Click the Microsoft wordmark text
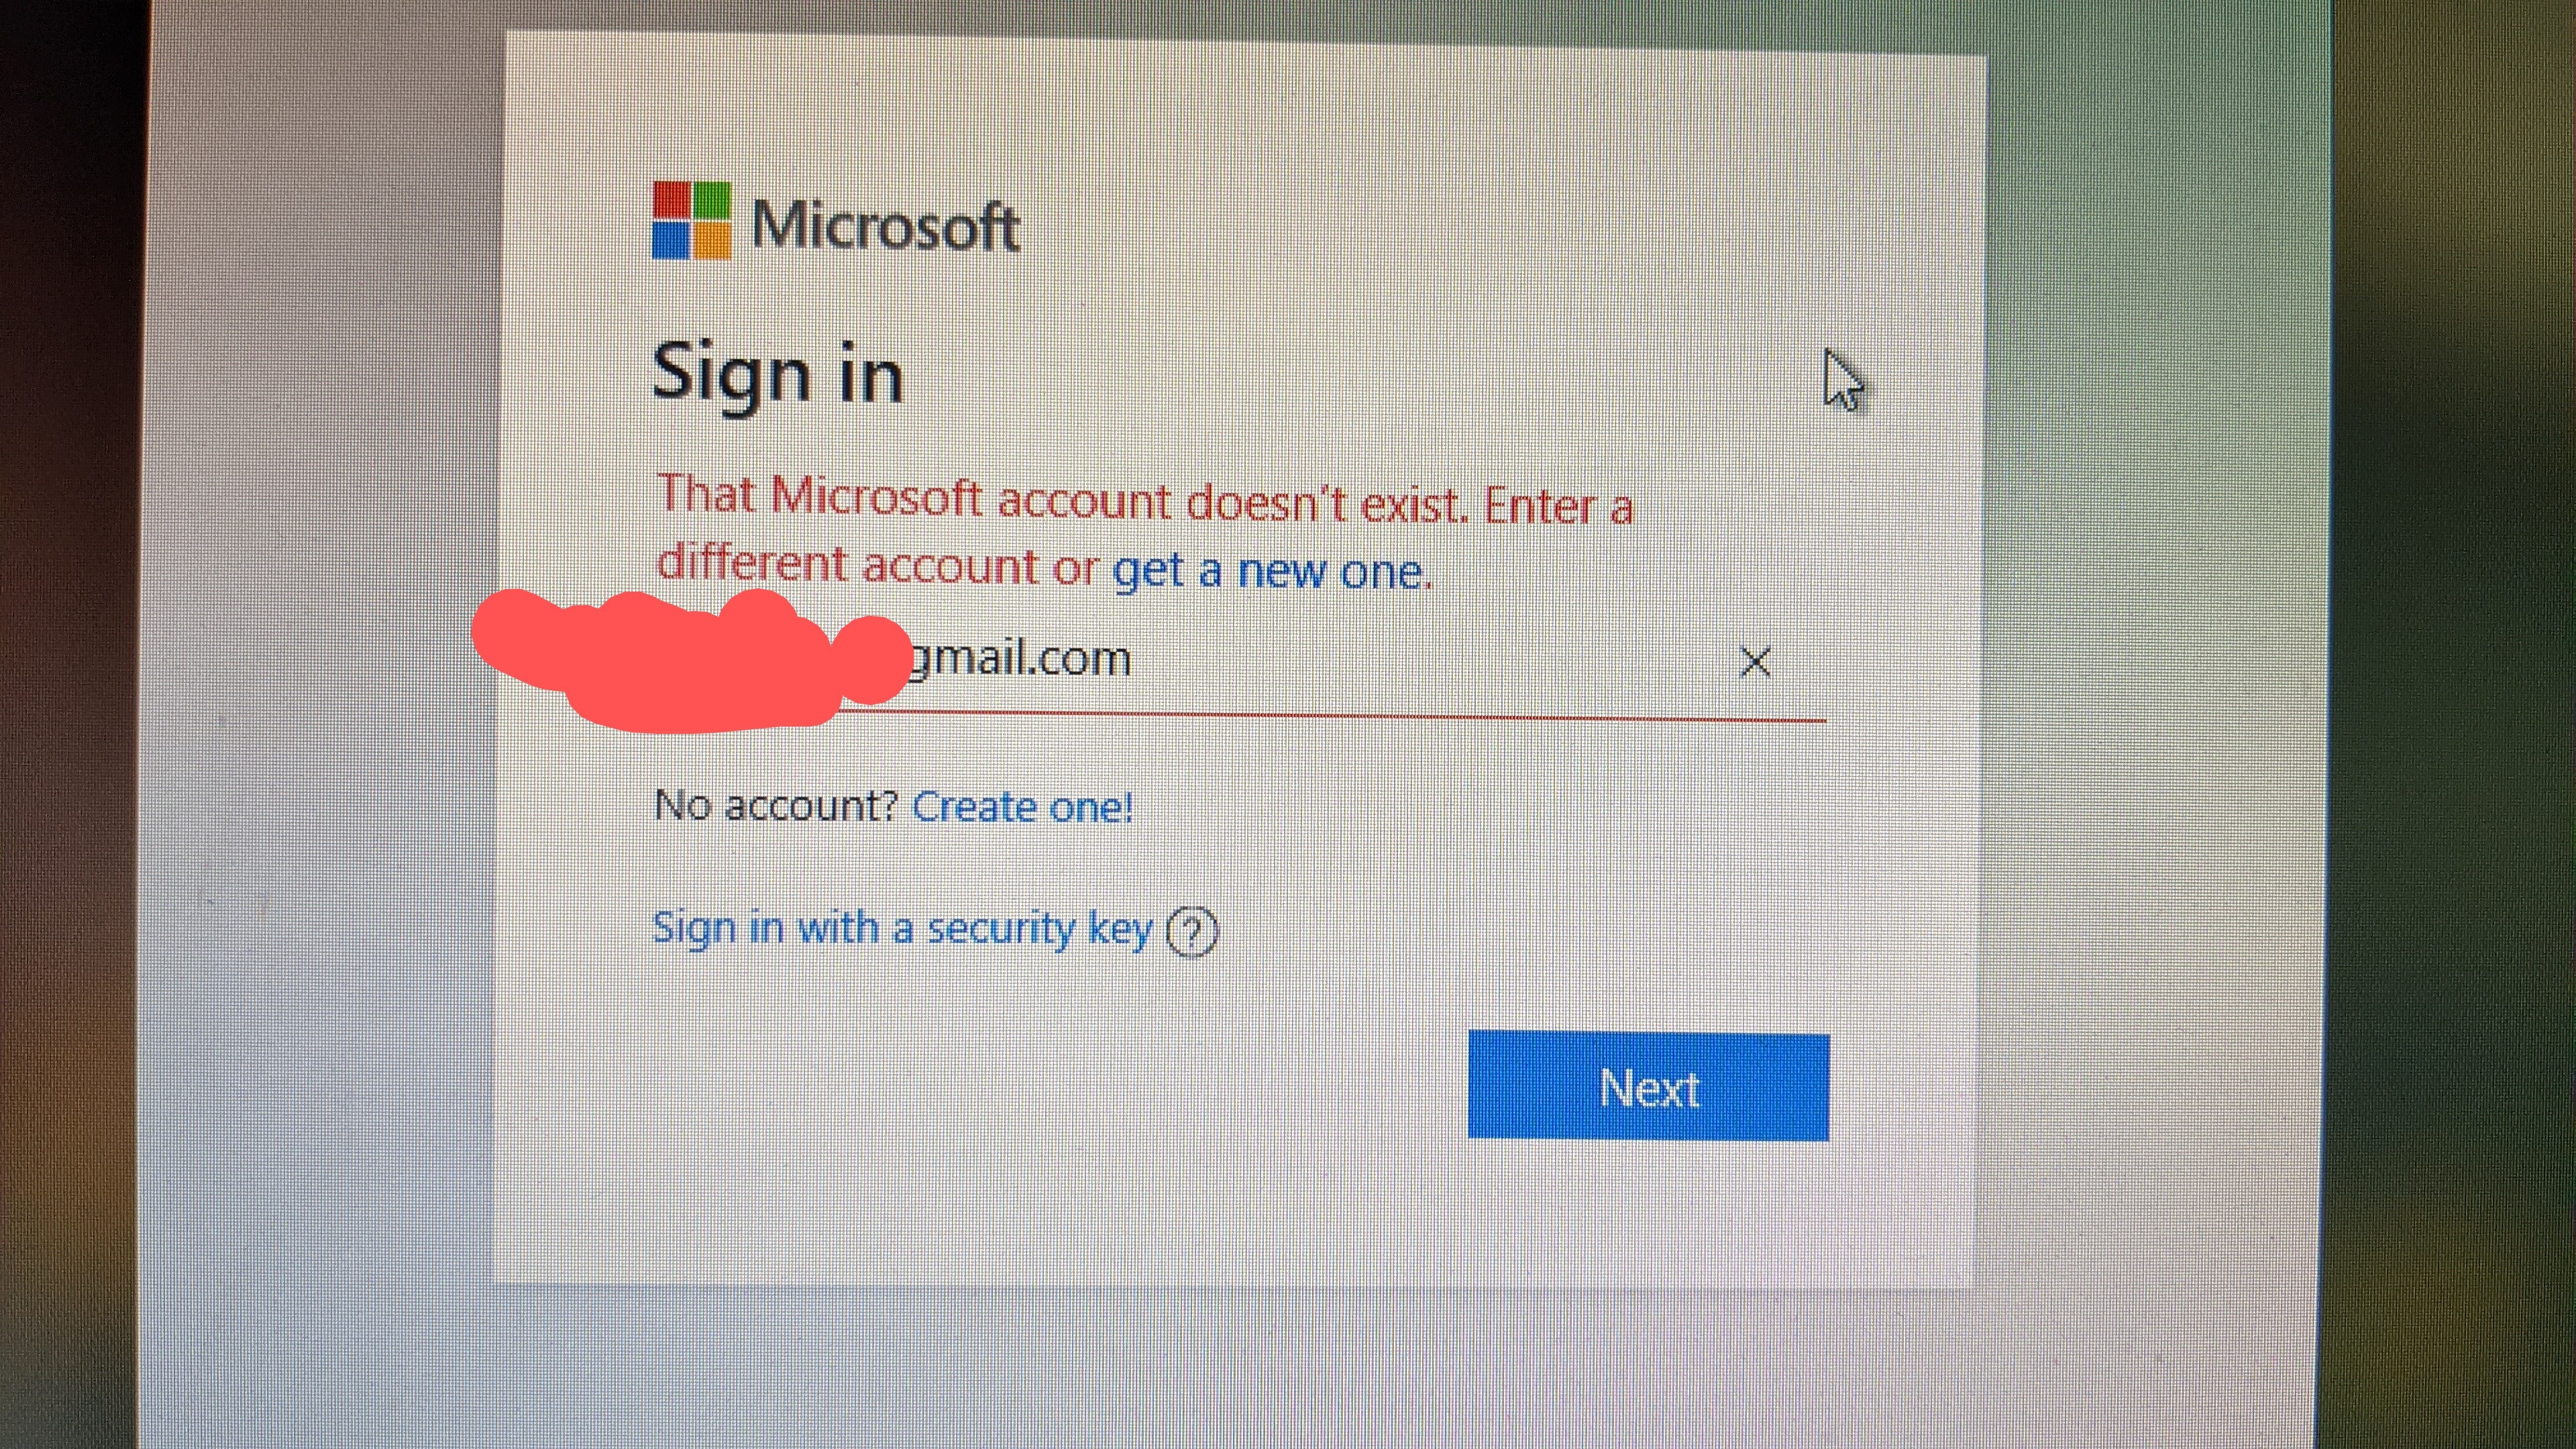 tap(885, 225)
